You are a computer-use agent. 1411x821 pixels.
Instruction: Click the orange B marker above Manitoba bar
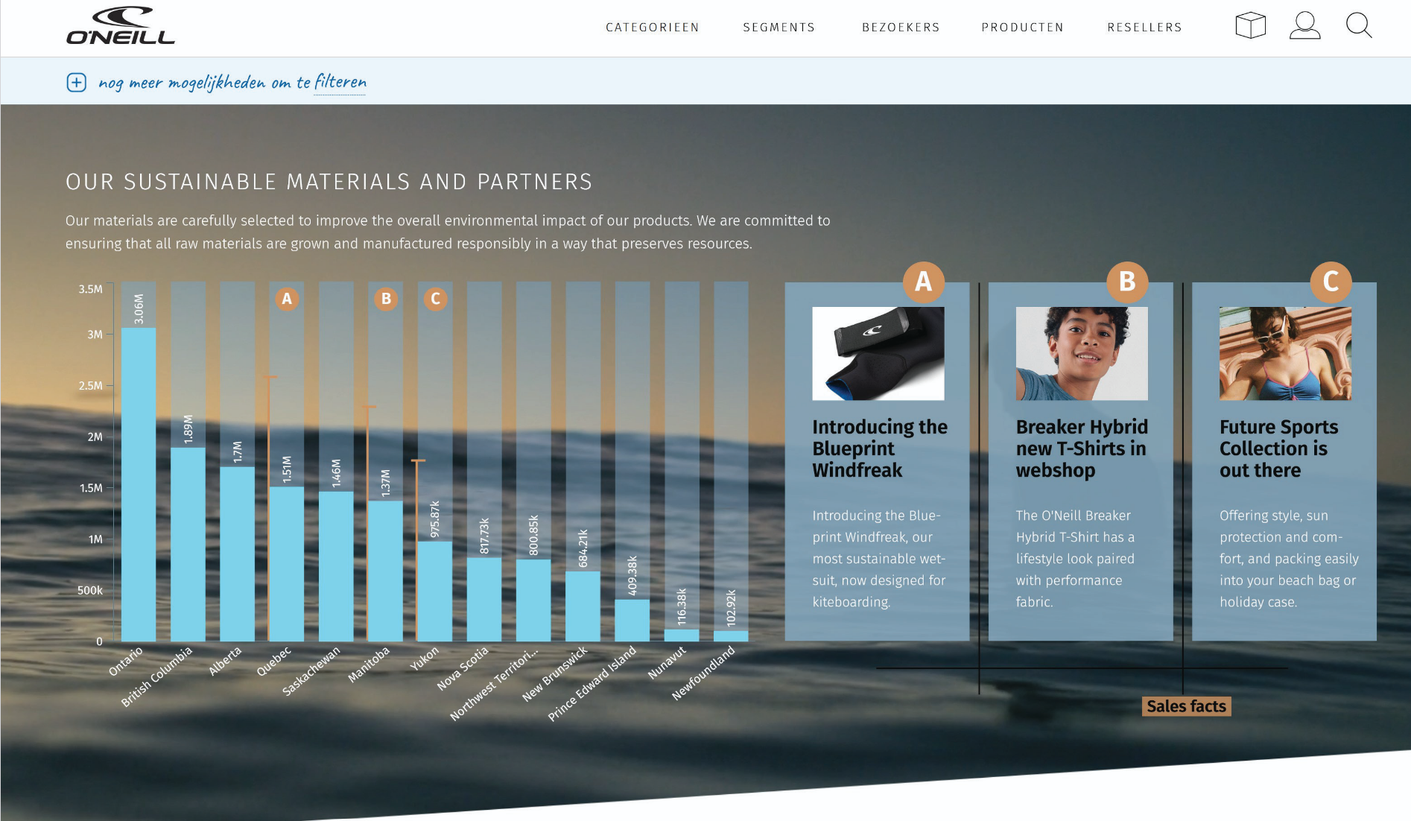(x=386, y=299)
